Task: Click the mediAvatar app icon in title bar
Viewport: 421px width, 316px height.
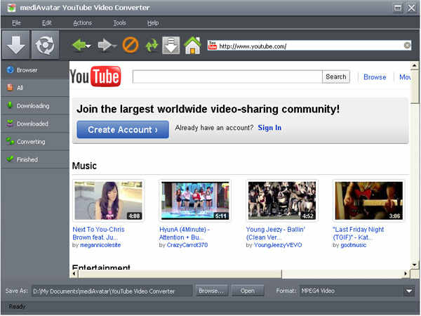Action: click(11, 8)
